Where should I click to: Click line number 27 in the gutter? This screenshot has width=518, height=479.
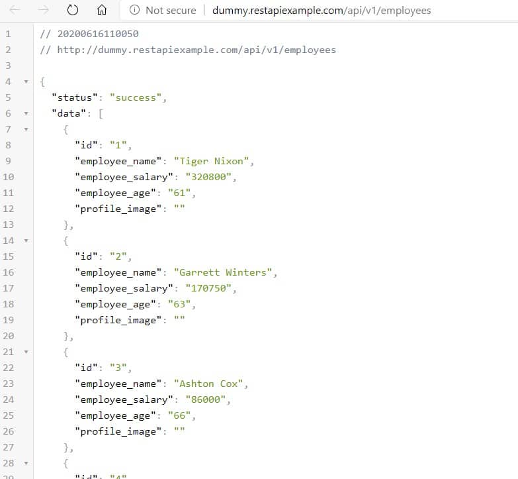tap(8, 447)
